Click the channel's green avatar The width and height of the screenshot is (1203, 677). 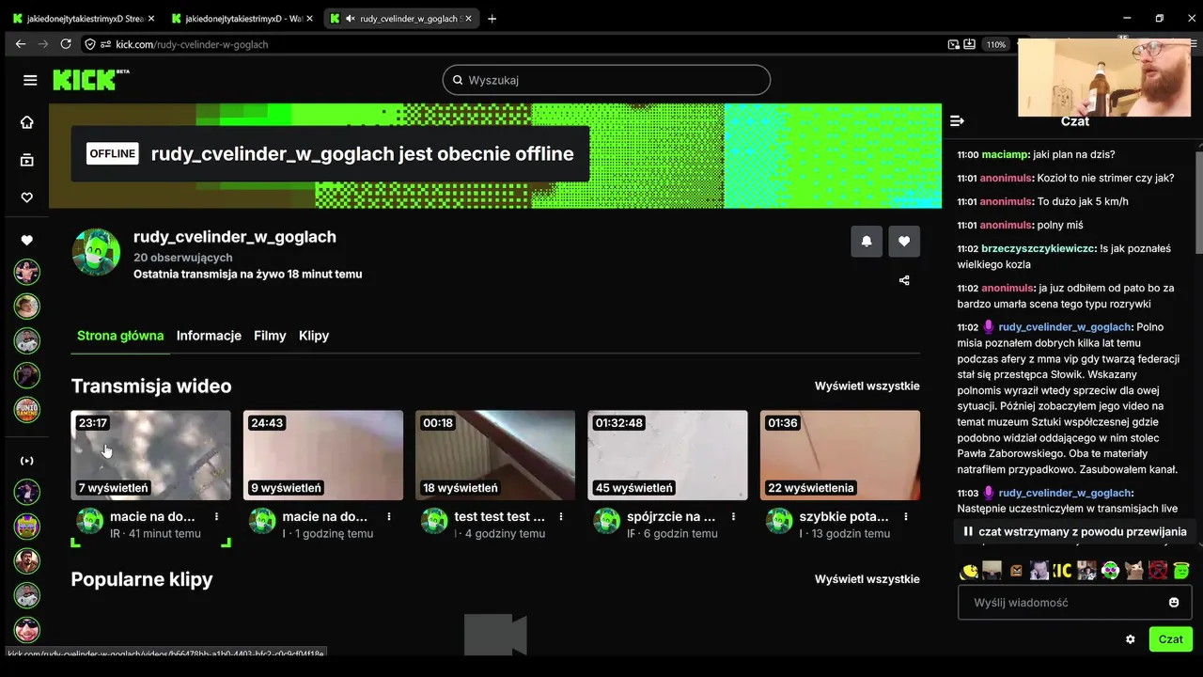96,253
